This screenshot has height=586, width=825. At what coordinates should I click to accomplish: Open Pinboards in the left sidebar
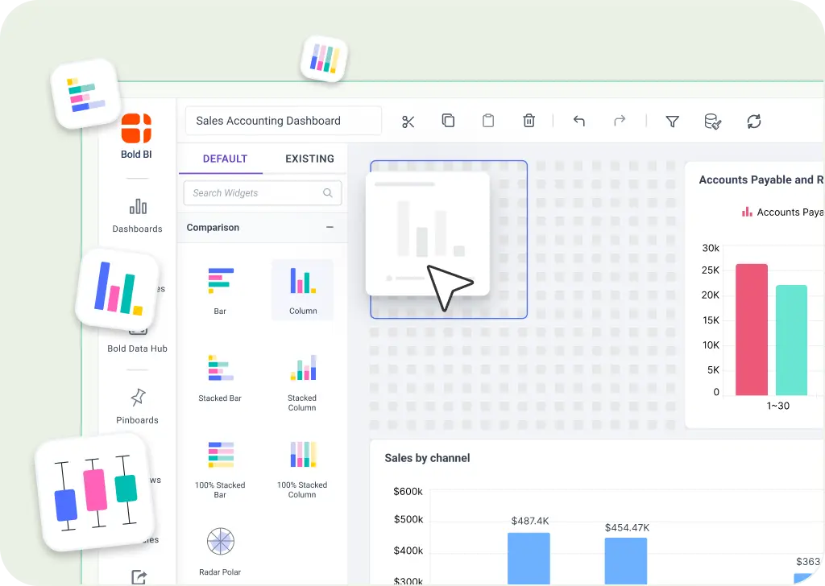[x=137, y=406]
